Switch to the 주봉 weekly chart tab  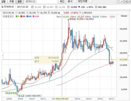click(12, 1)
